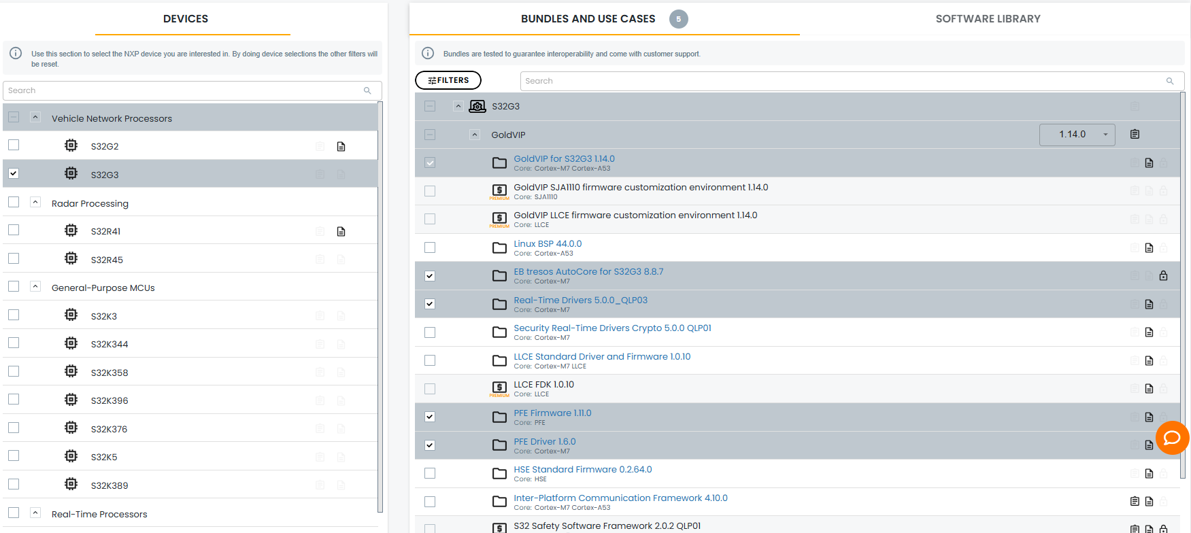
Task: Open document icon for LLCE FDK 1.0.10
Action: [1149, 388]
